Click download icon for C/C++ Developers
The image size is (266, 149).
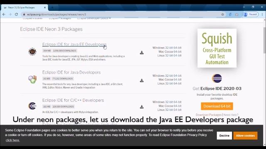(x=142, y=107)
